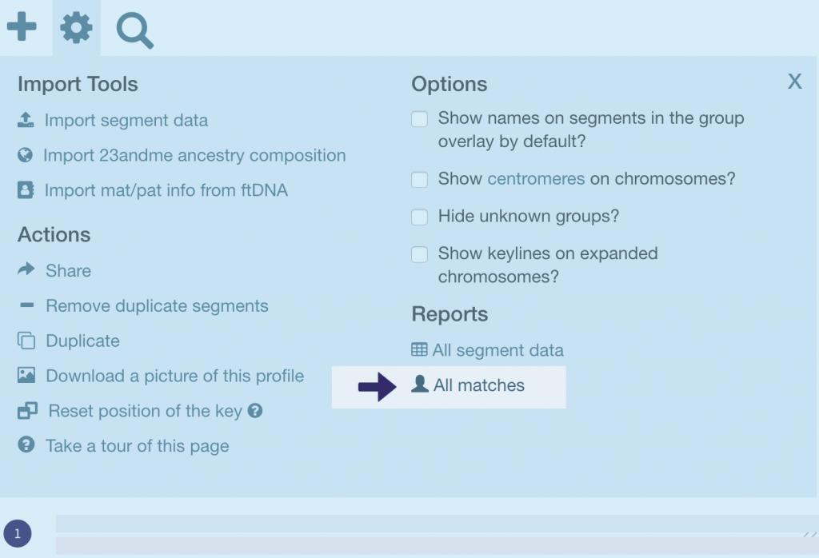This screenshot has height=558, width=819.
Task: Select Remove duplicate segments action
Action: tap(157, 305)
